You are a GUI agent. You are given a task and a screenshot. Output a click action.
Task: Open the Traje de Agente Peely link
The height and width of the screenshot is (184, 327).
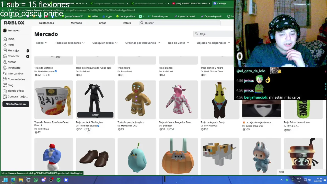tap(213, 122)
